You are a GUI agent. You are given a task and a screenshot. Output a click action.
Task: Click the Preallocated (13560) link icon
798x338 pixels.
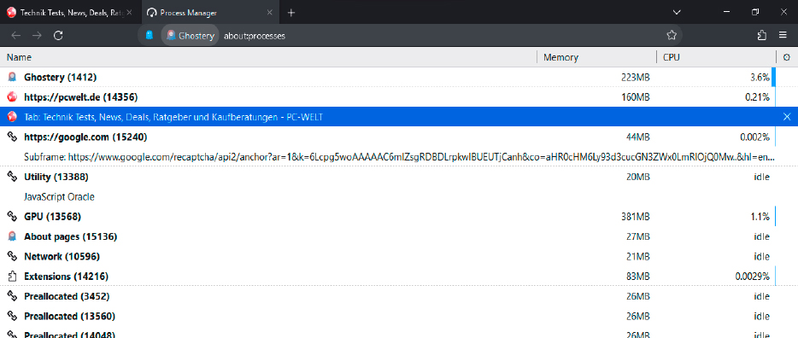pos(12,316)
